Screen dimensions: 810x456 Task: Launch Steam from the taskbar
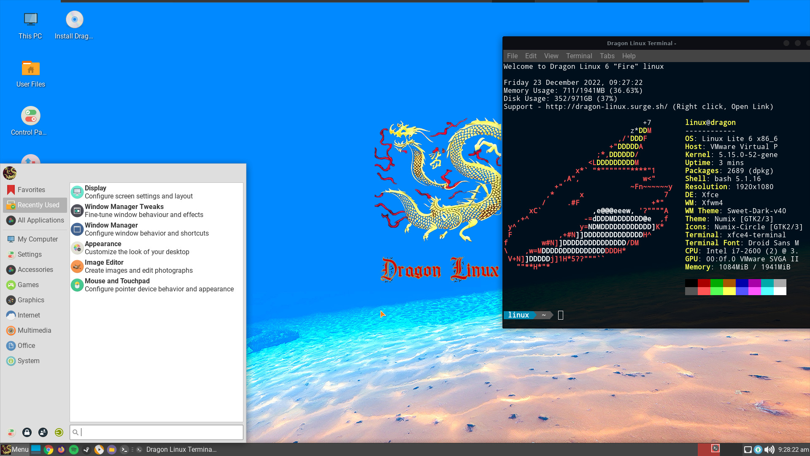point(86,450)
